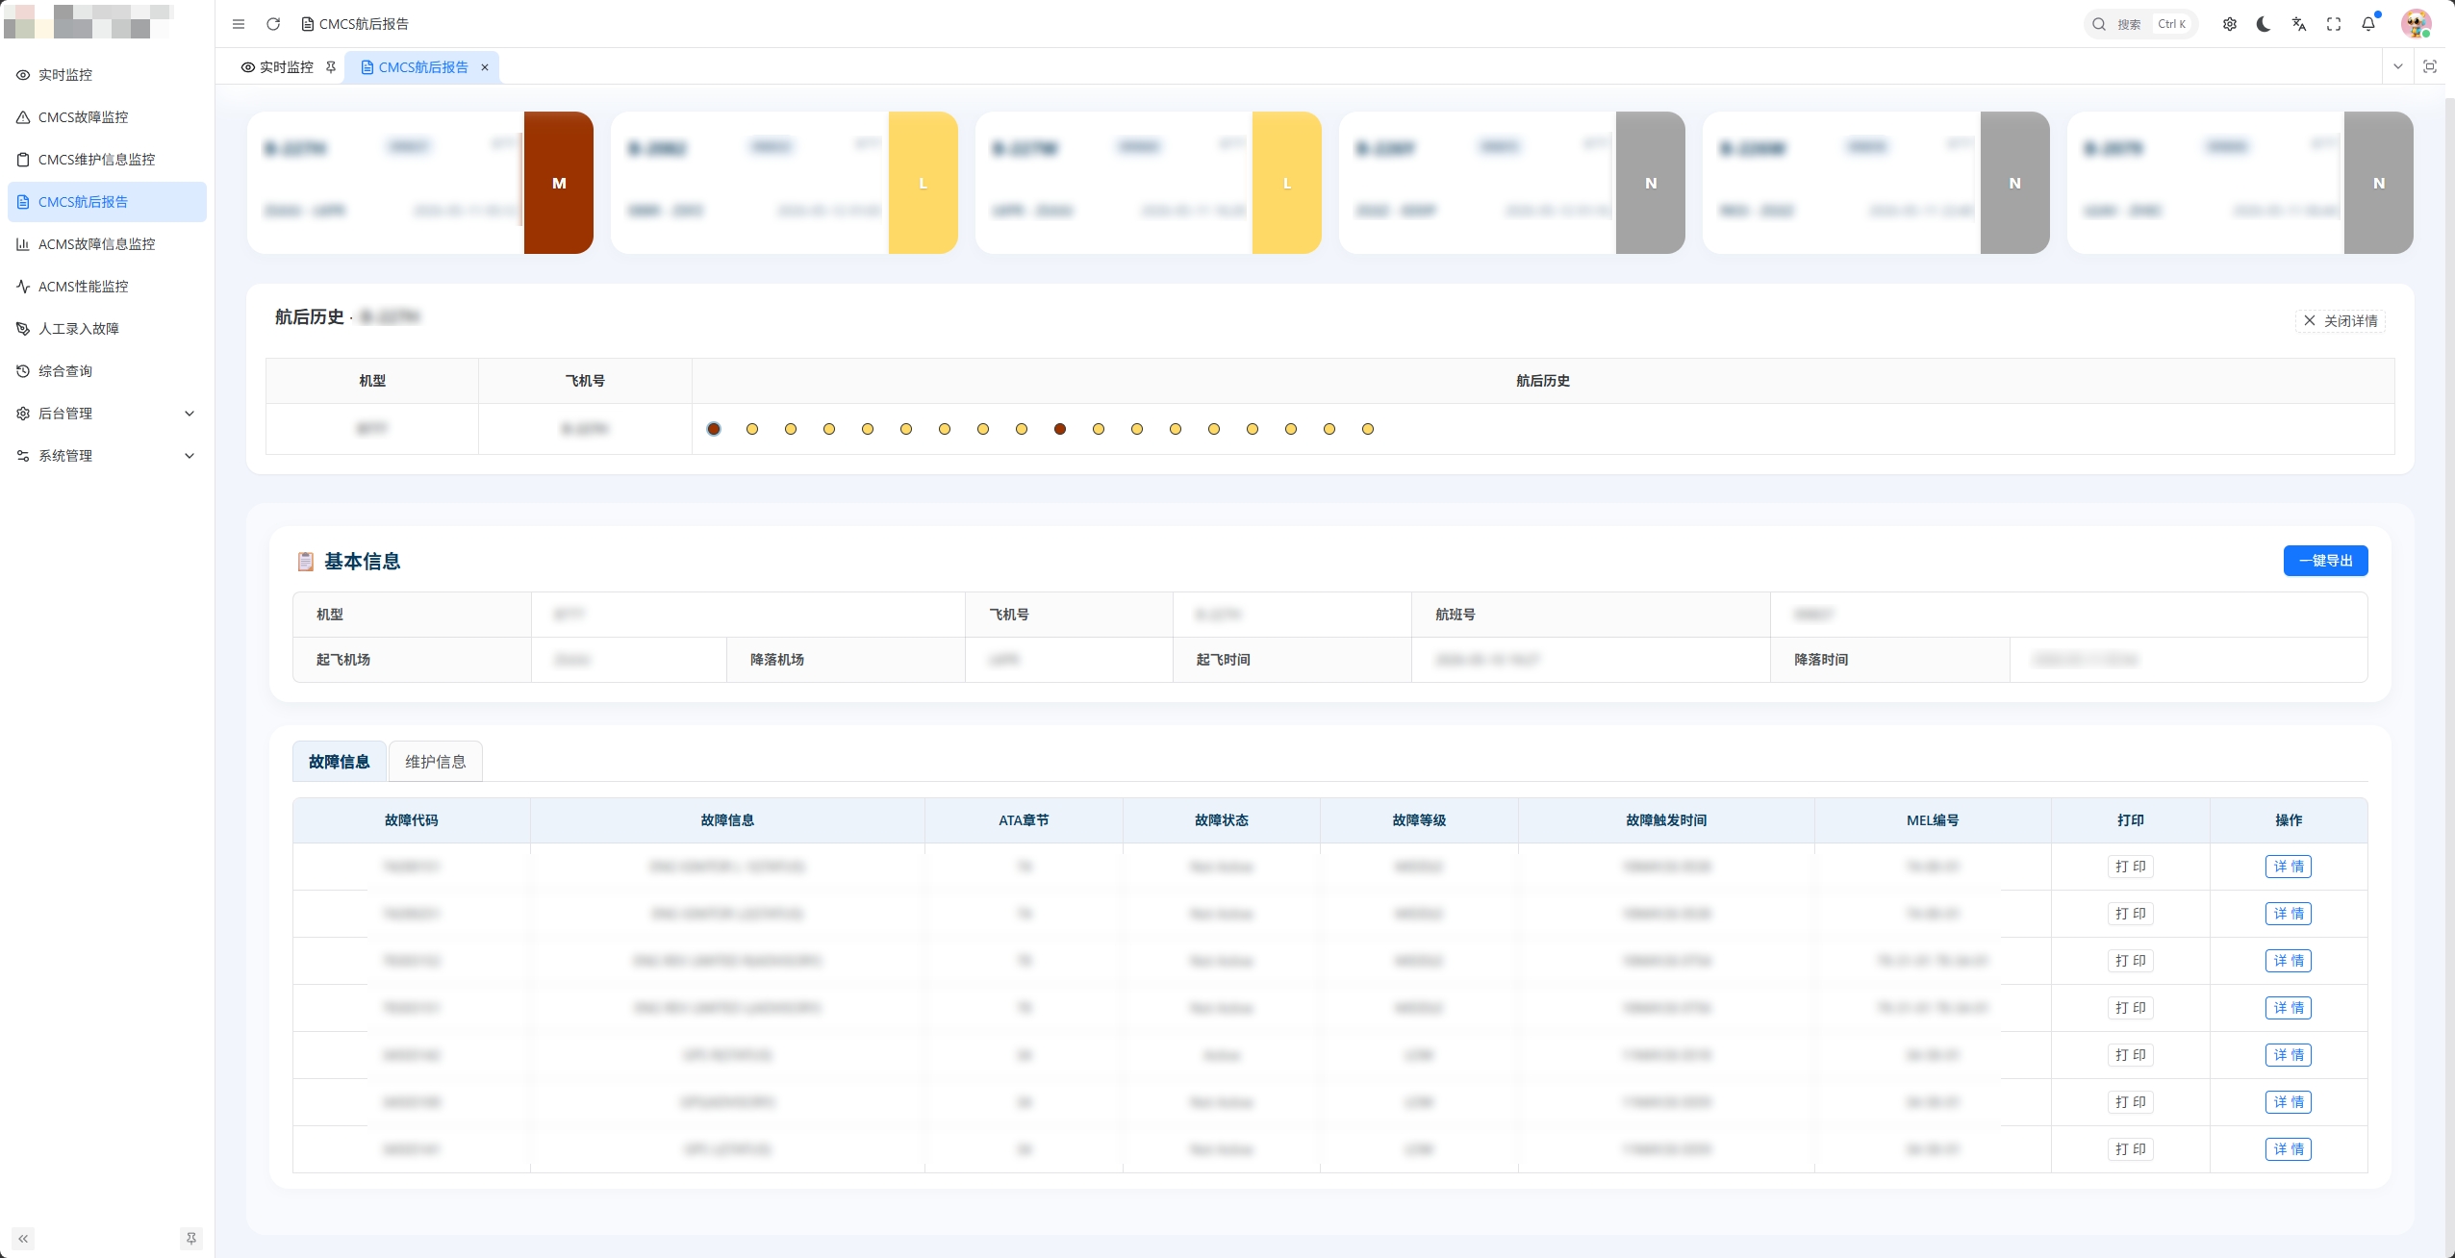
Task: Open notifications bell icon
Action: (x=2368, y=24)
